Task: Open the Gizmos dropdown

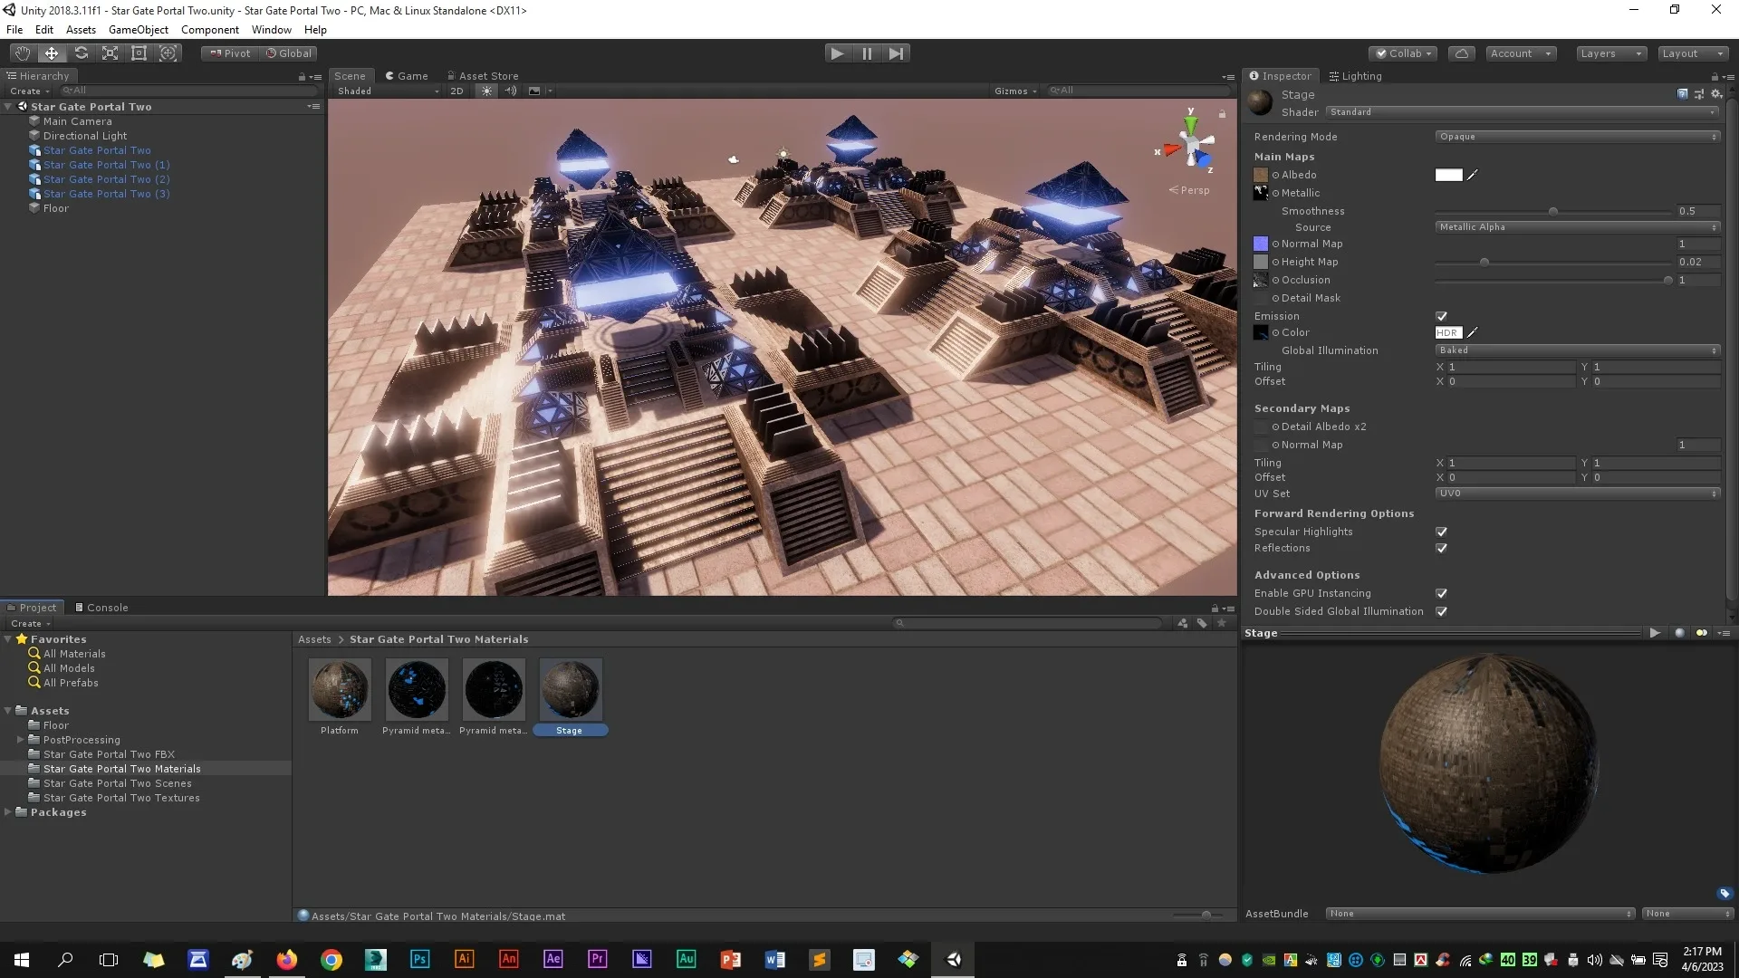Action: click(1014, 91)
